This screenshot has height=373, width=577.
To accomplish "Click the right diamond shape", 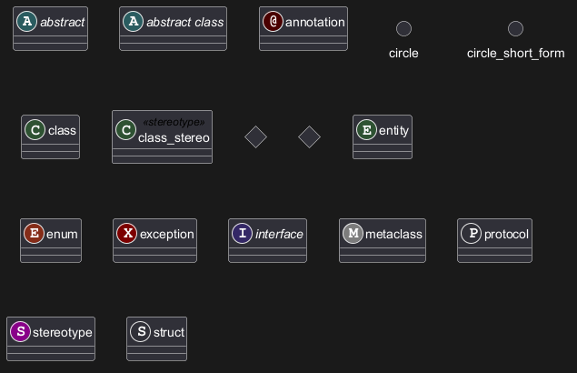I will tap(309, 137).
